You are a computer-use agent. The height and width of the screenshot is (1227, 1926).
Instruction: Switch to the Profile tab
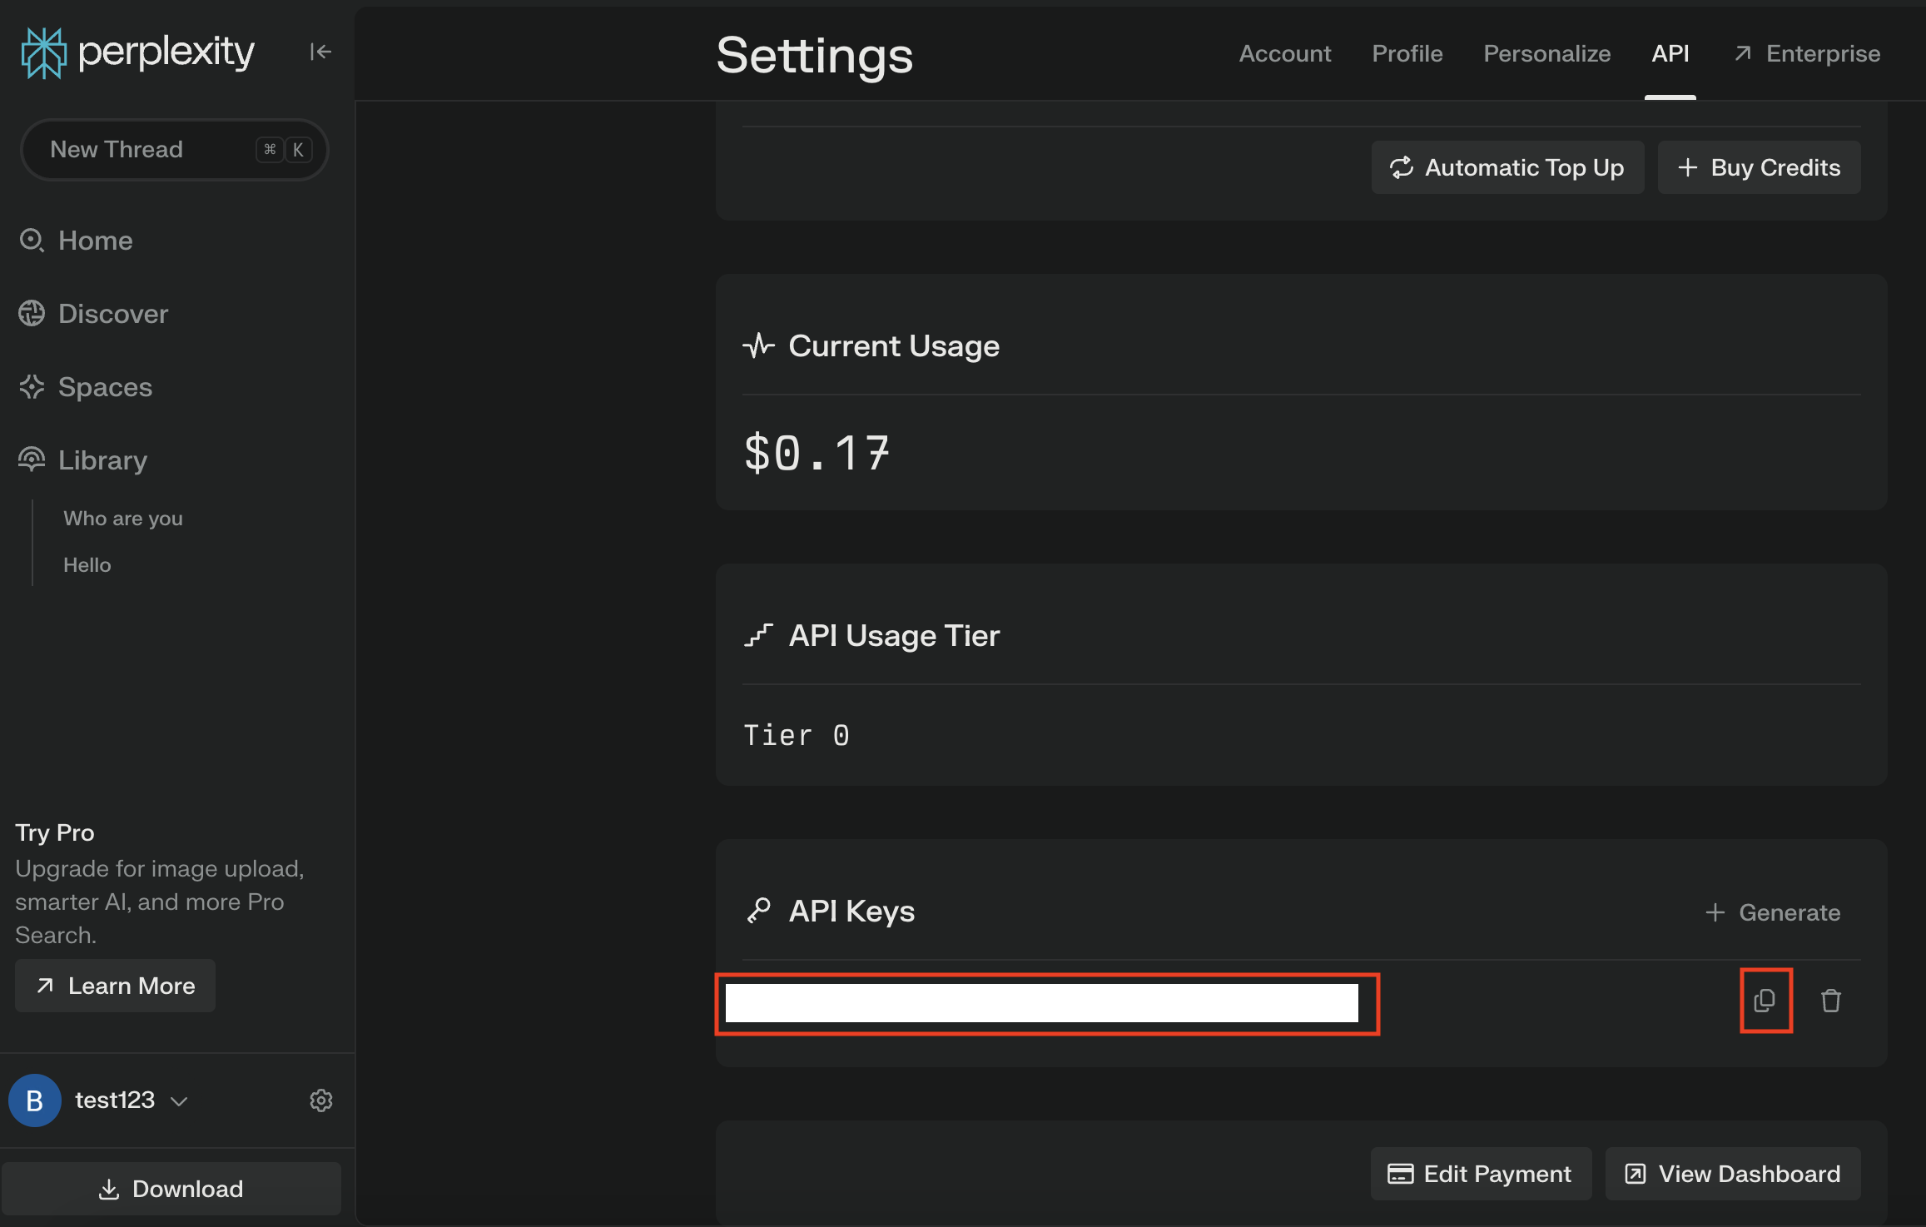point(1407,53)
